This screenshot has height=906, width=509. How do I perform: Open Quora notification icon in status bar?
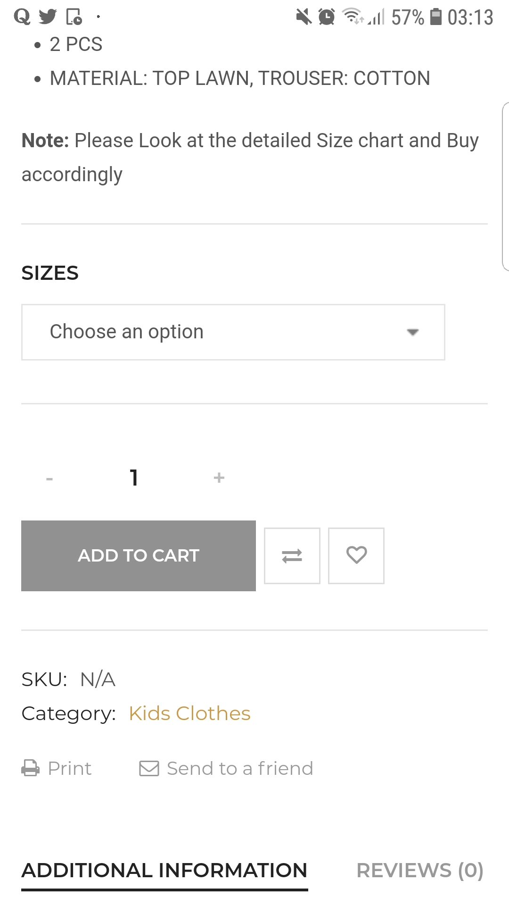click(x=22, y=17)
